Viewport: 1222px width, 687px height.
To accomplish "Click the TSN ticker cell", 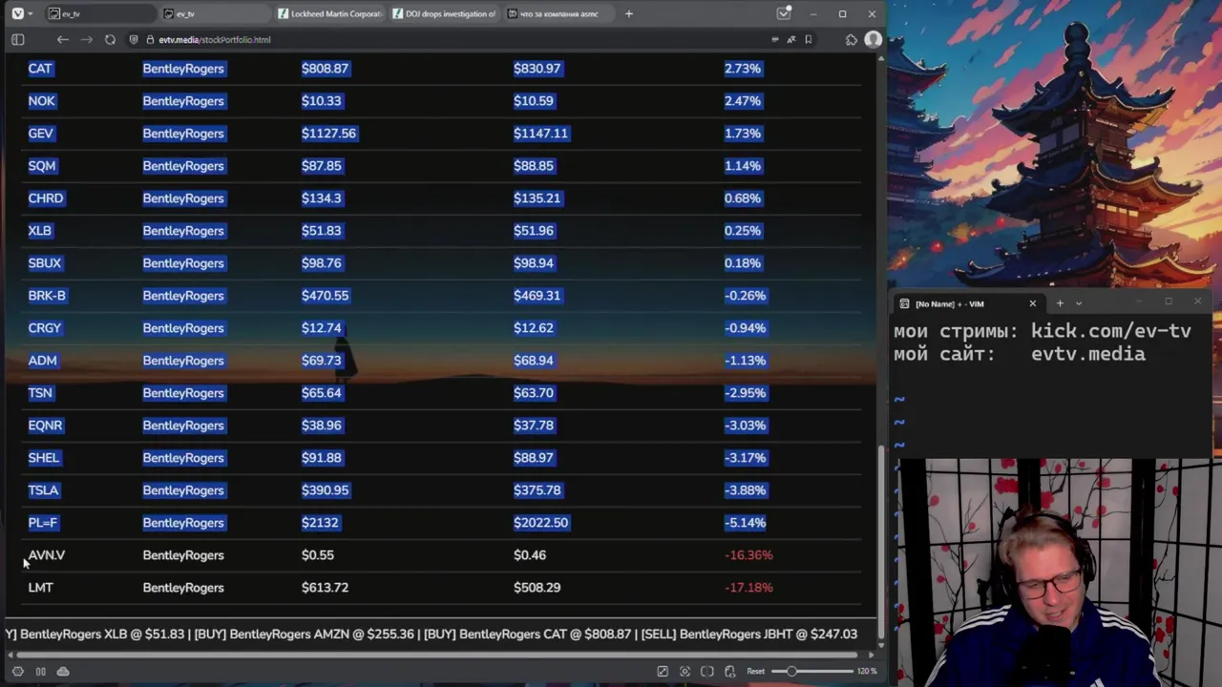I will (40, 393).
